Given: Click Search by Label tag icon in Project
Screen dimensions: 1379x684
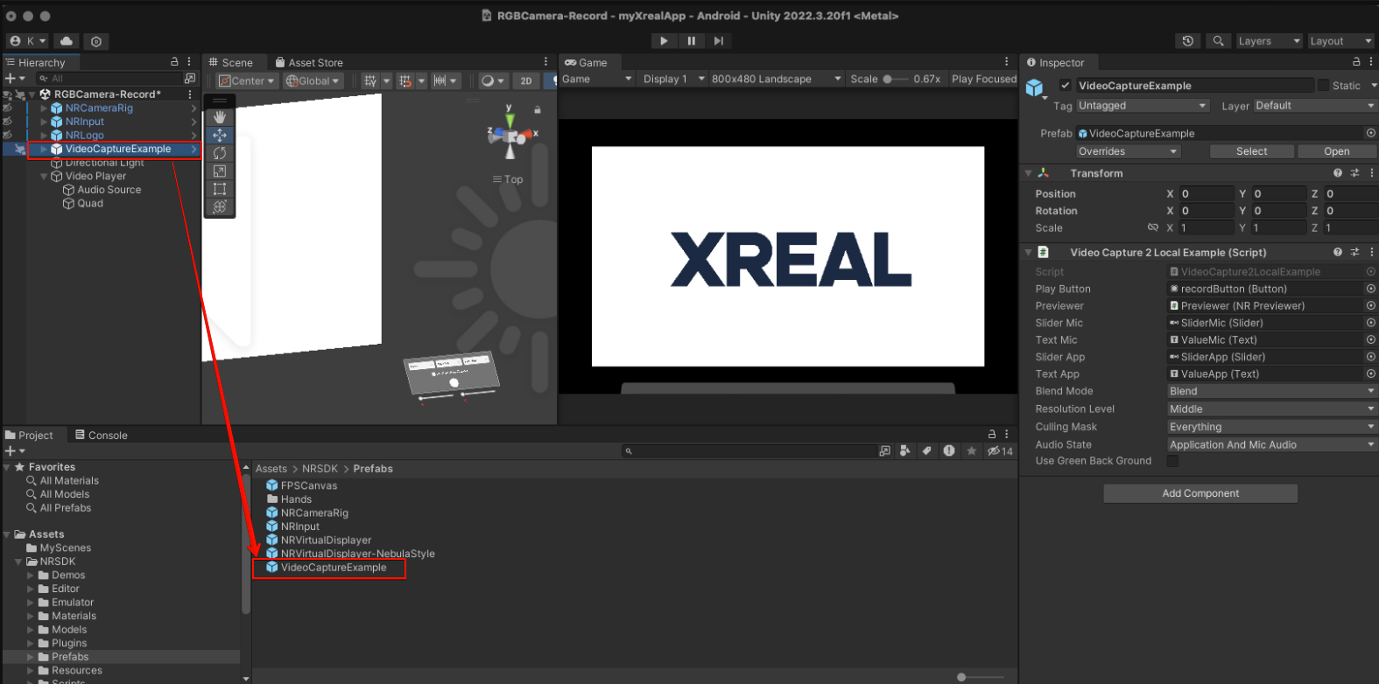Looking at the screenshot, I should pos(927,451).
